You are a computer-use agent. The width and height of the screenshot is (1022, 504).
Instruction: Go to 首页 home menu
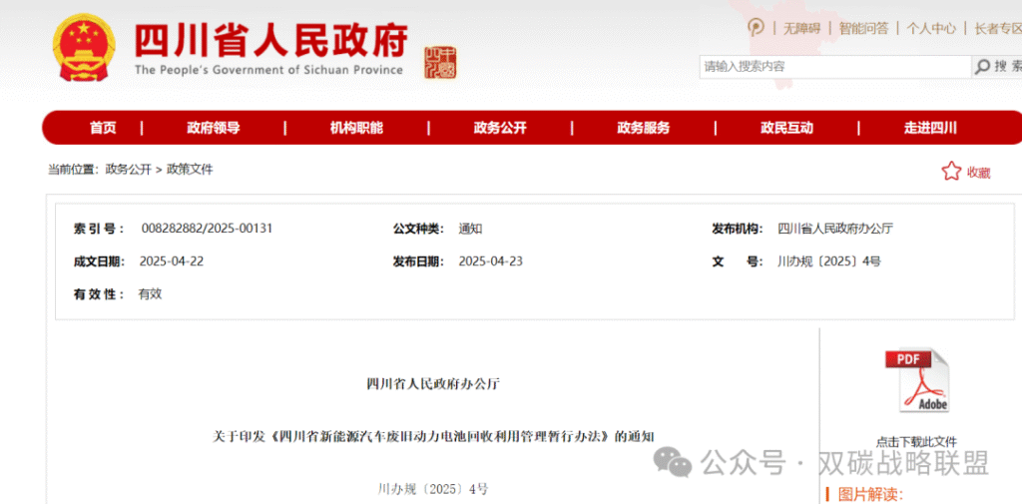[x=103, y=128]
